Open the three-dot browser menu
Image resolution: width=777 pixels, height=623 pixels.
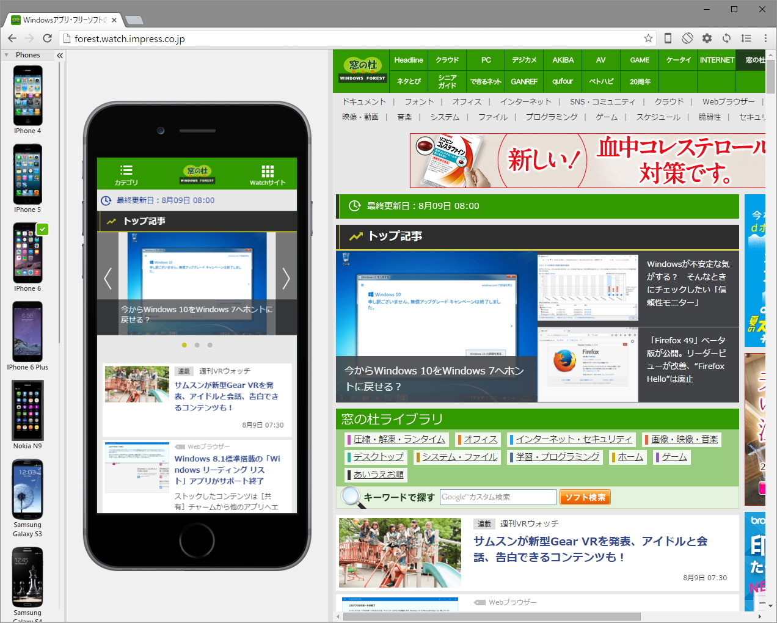tap(767, 38)
